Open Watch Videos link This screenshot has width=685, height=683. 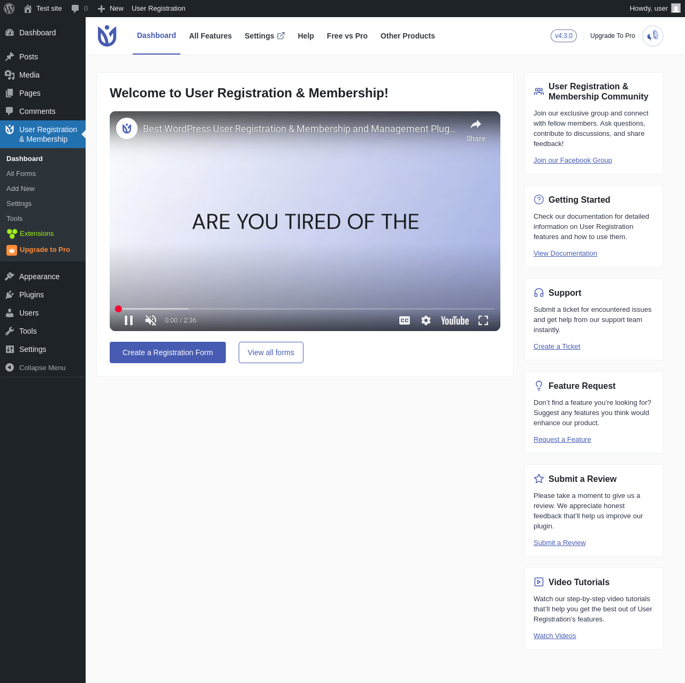[554, 636]
